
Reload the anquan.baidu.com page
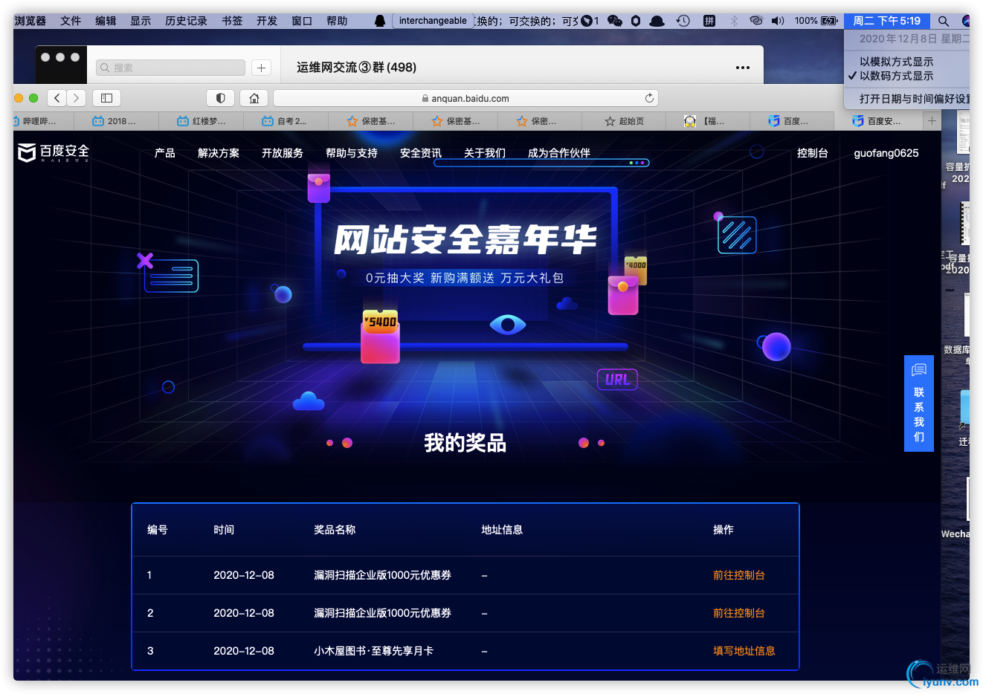coord(649,98)
